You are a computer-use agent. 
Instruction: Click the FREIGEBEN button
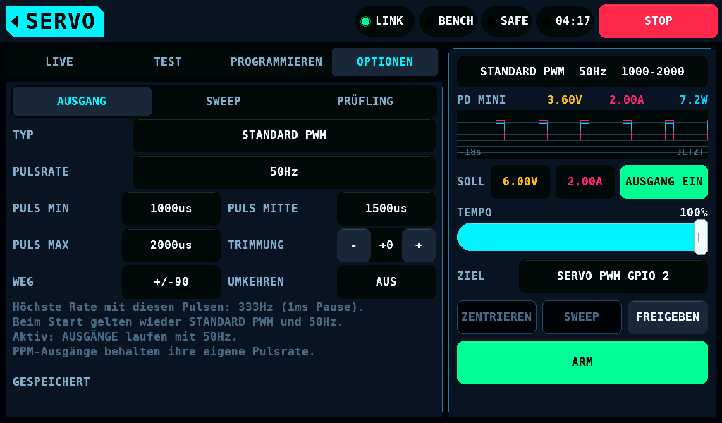tap(668, 317)
